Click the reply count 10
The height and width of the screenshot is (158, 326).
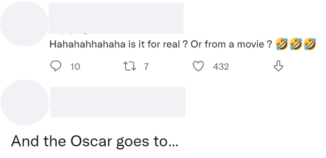(75, 67)
